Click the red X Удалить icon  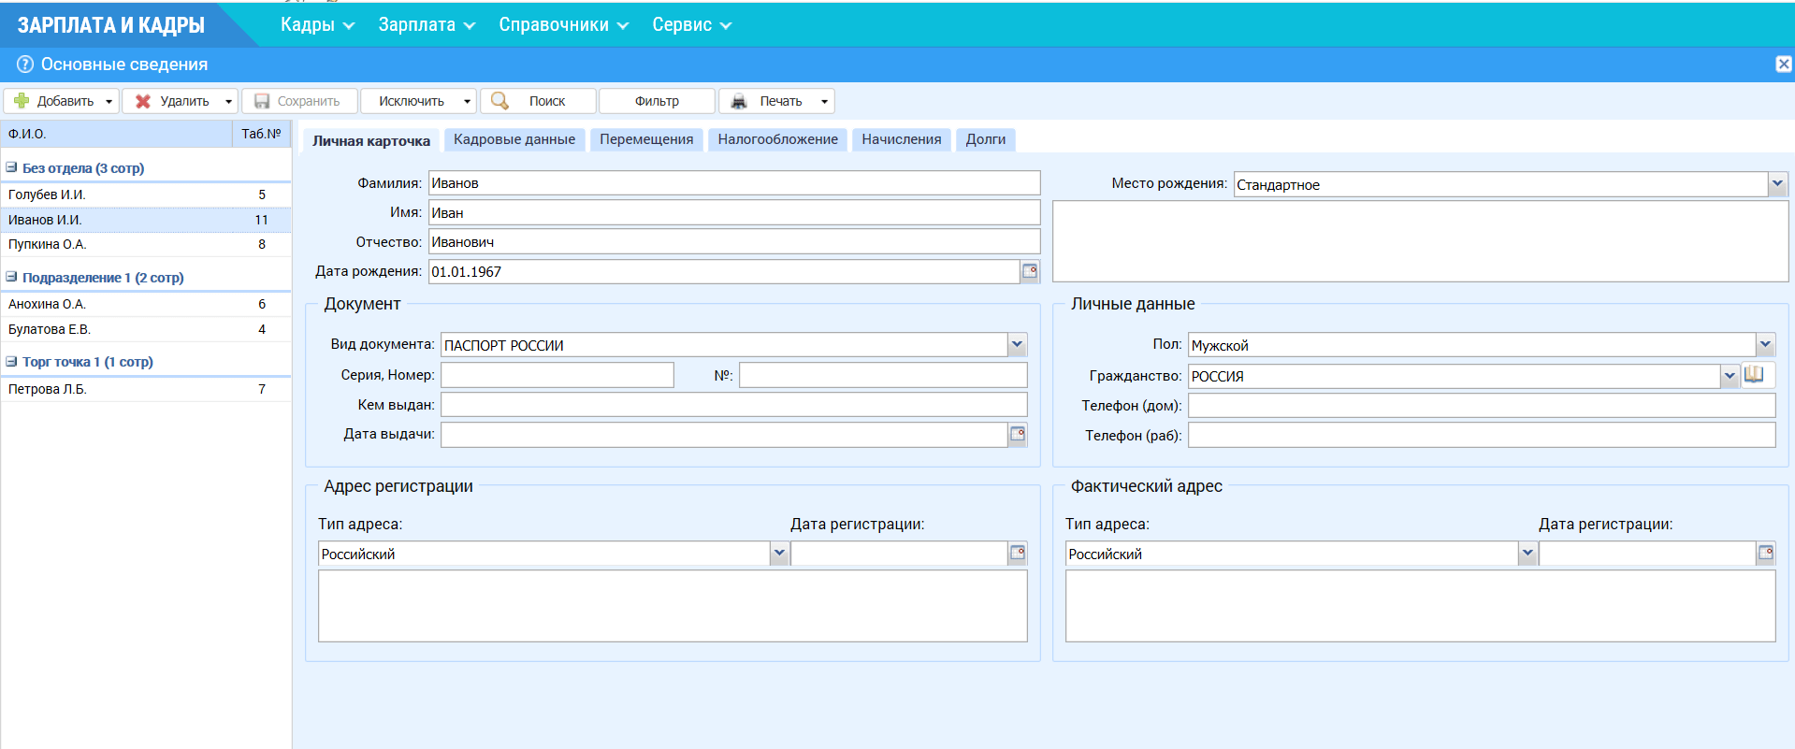[x=143, y=101]
